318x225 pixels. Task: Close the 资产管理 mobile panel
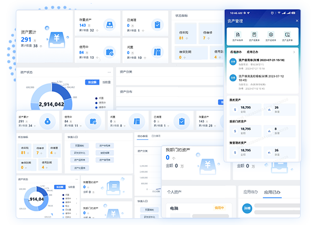point(296,21)
